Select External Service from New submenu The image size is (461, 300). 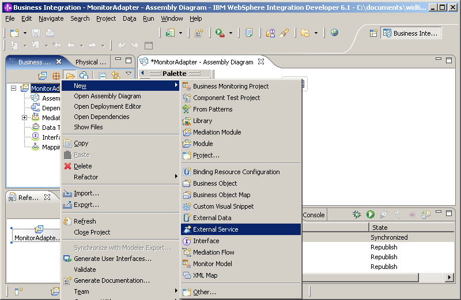tap(241, 229)
